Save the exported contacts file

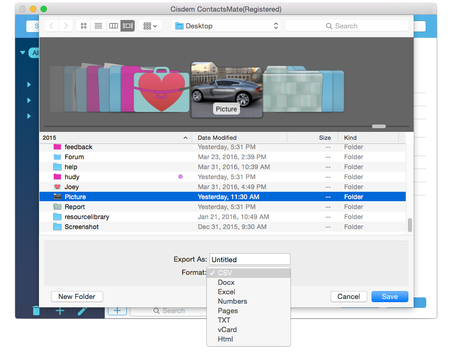click(390, 297)
